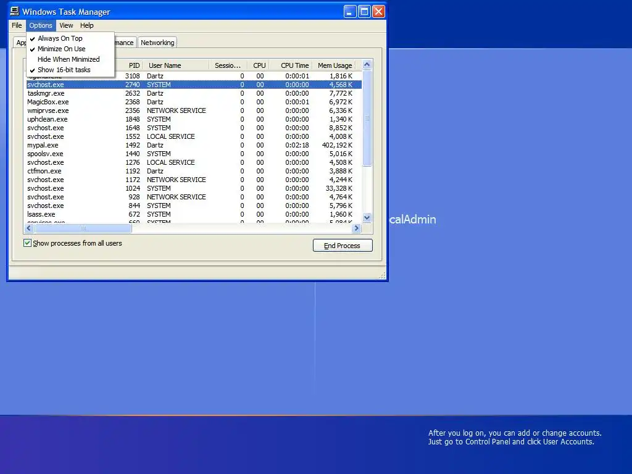Click the 402,192 K memory value
Viewport: 632px width, 474px height.
(x=337, y=145)
